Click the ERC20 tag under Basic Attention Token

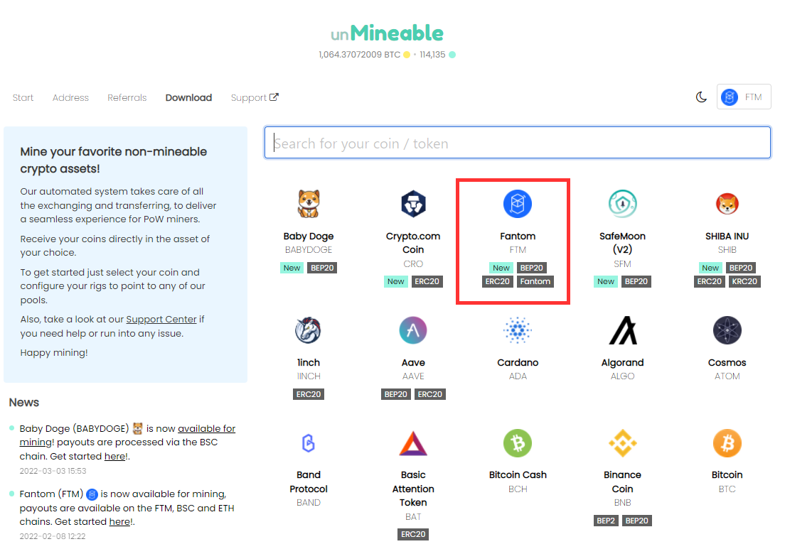pos(413,534)
